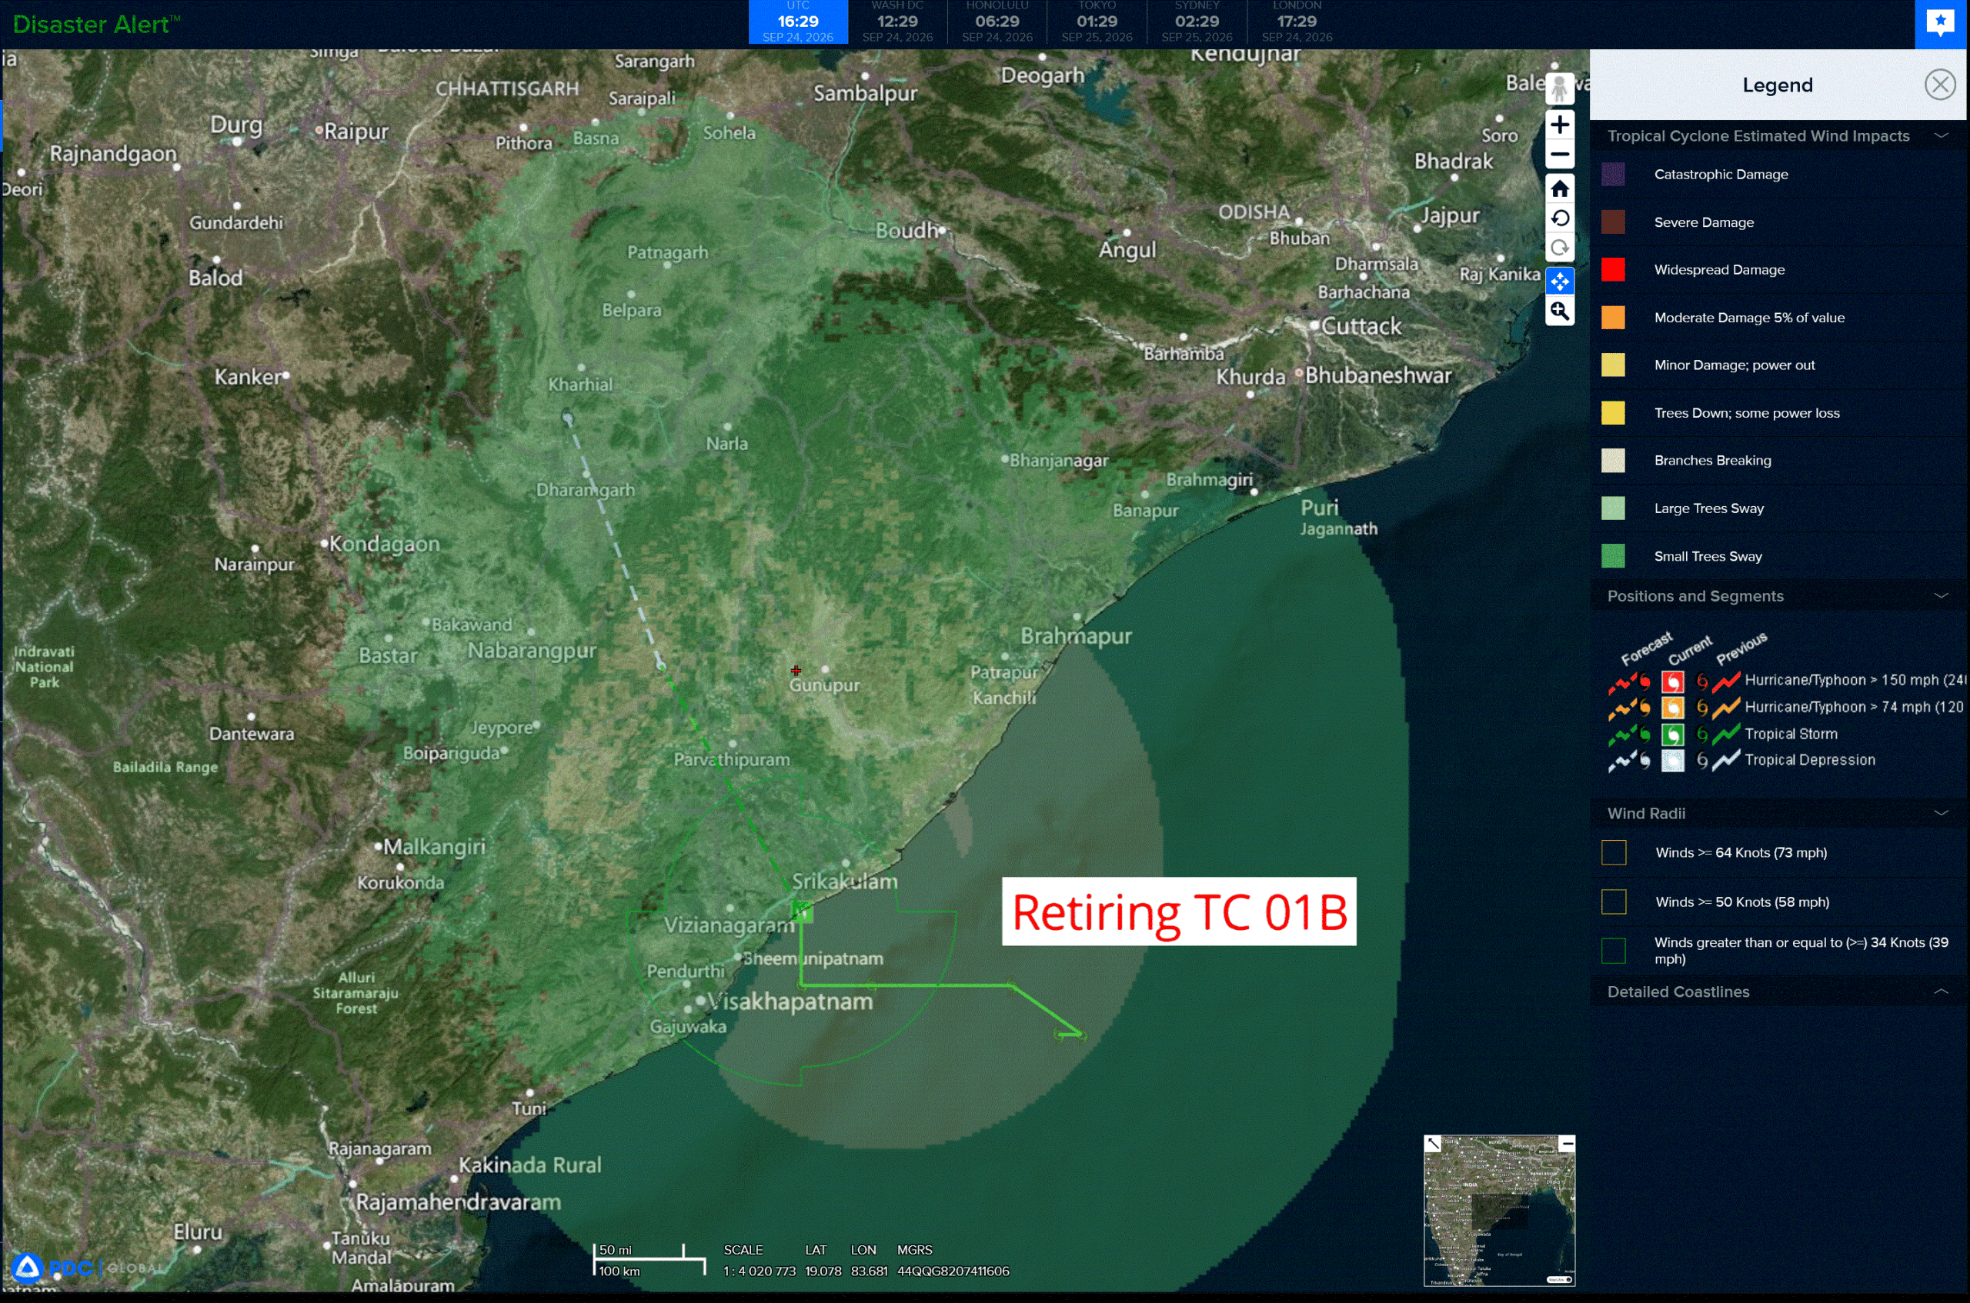Screen dimensions: 1970x1303
Task: Minimize the overview map thumbnail
Action: 1566,1145
